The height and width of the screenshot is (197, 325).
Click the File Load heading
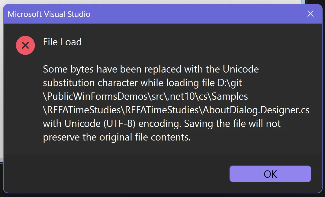(62, 42)
